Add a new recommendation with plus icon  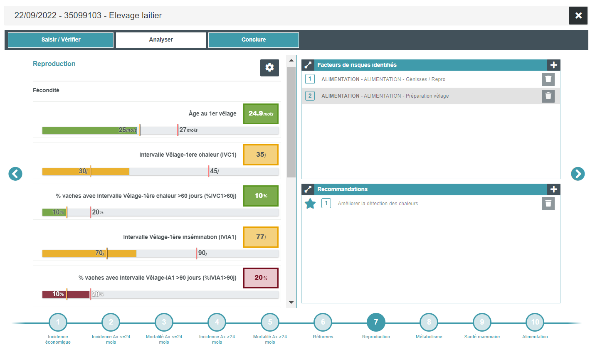[x=553, y=189]
